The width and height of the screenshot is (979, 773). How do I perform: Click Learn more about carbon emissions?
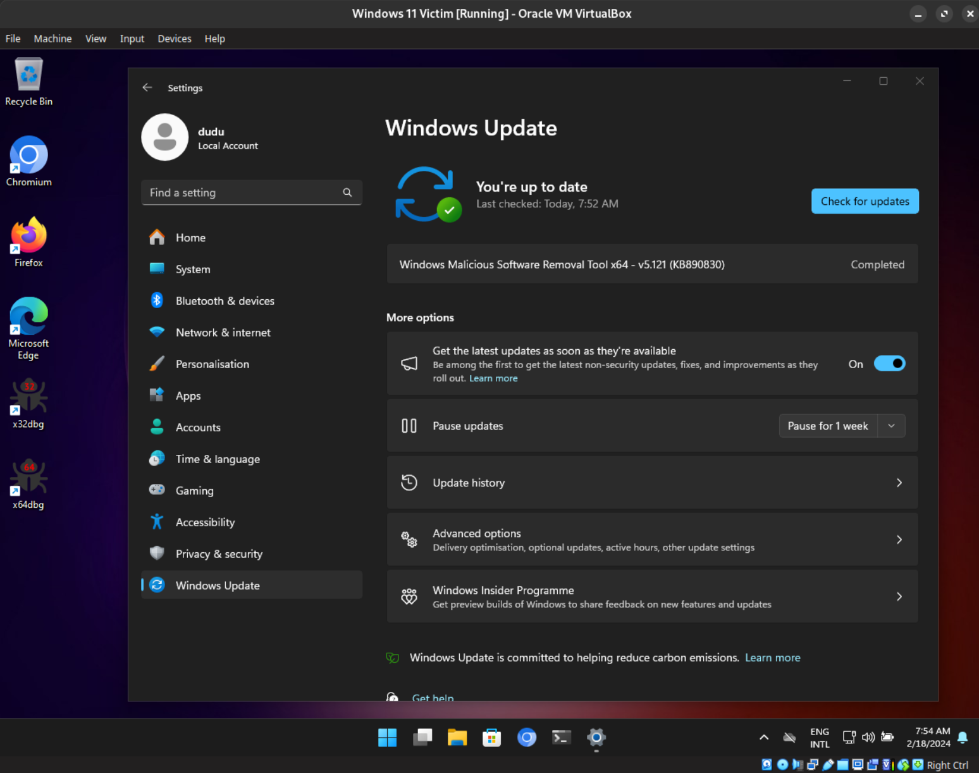(x=772, y=658)
